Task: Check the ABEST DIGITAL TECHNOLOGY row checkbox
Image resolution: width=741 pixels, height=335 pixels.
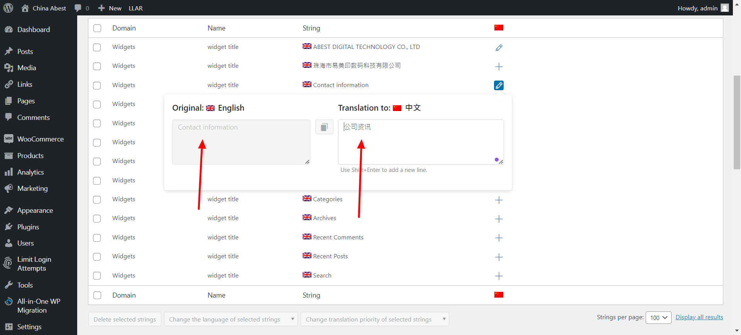Action: click(97, 47)
